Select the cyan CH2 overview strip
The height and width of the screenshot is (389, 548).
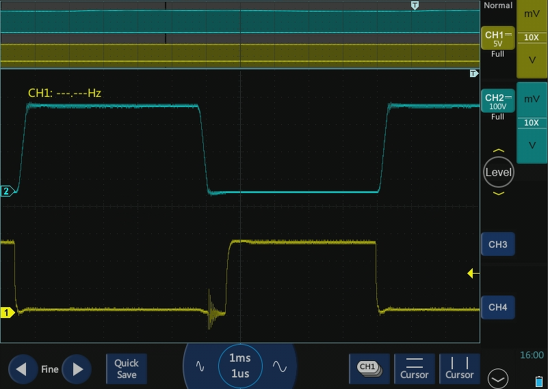(x=240, y=22)
